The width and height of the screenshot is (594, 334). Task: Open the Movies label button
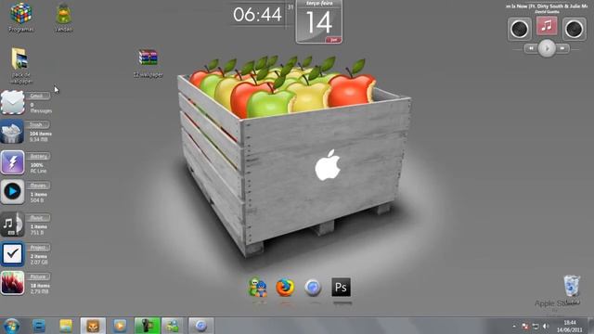coord(38,186)
